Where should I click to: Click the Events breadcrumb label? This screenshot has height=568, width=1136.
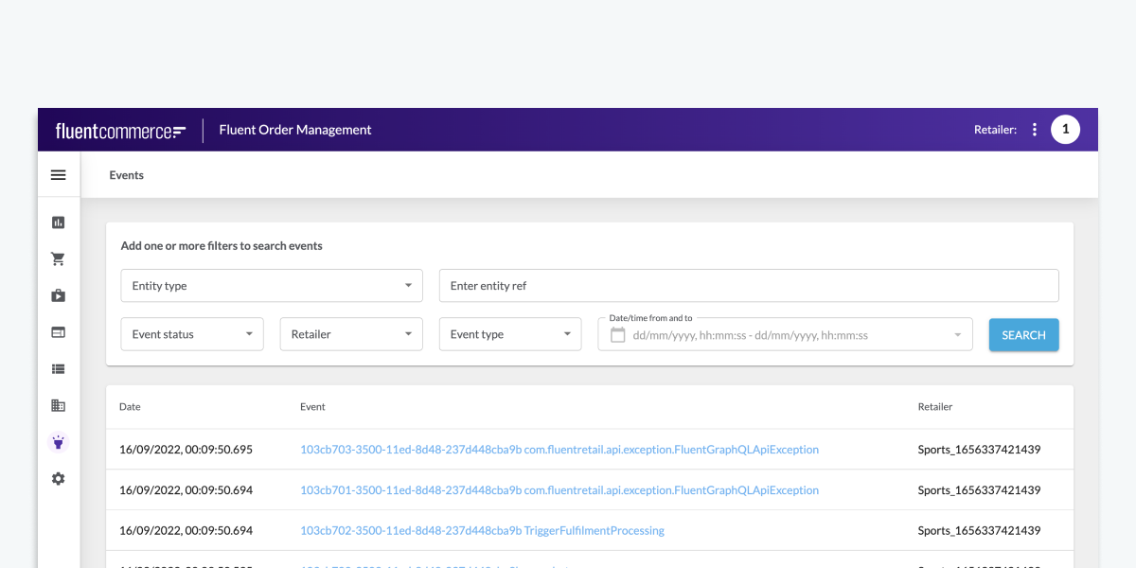(x=126, y=175)
